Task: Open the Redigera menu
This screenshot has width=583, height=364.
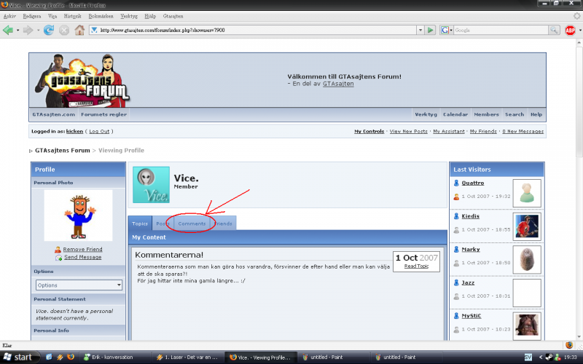Action: point(32,16)
